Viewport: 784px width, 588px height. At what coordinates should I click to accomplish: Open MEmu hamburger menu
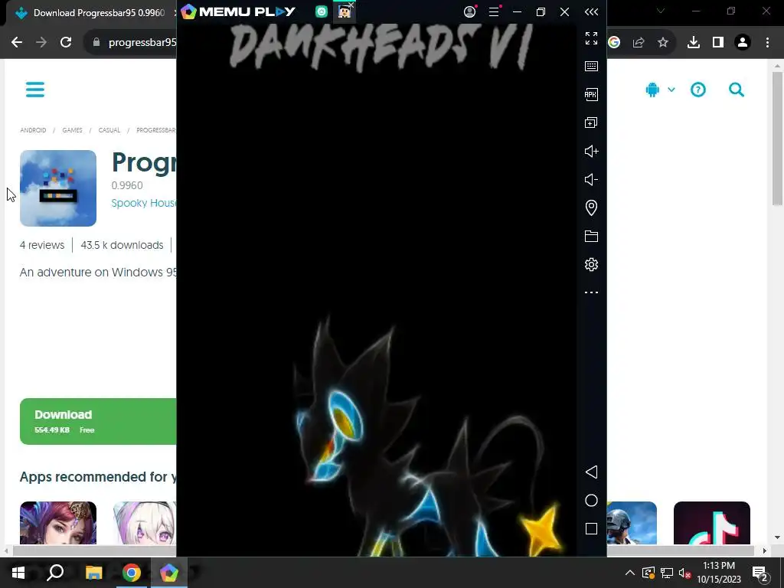tap(494, 11)
